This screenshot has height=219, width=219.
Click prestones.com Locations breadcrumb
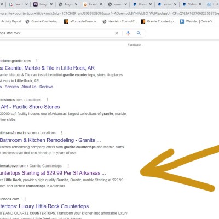click(20, 100)
